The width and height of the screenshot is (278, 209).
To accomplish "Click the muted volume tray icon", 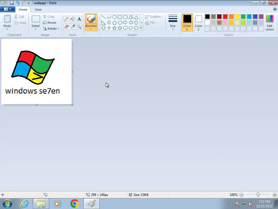I will 251,204.
